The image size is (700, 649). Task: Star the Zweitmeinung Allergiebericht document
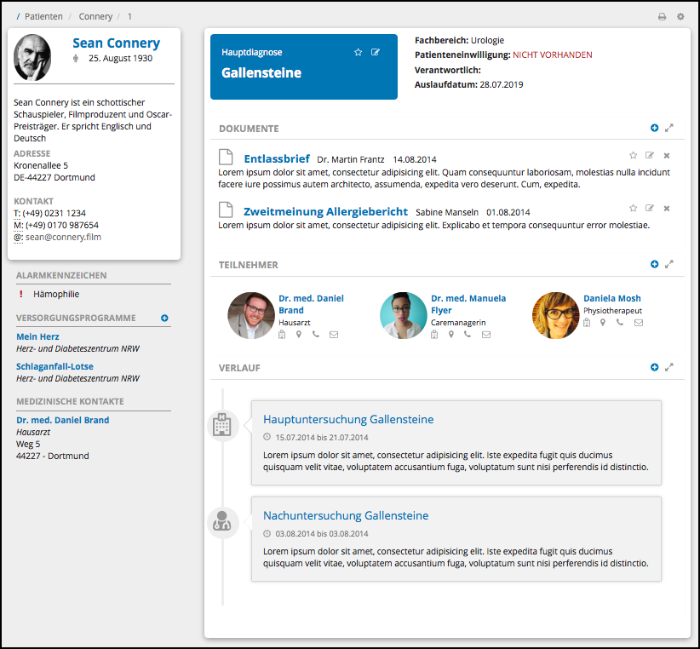point(633,209)
